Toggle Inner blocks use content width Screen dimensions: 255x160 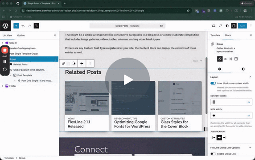pyautogui.click(x=213, y=83)
